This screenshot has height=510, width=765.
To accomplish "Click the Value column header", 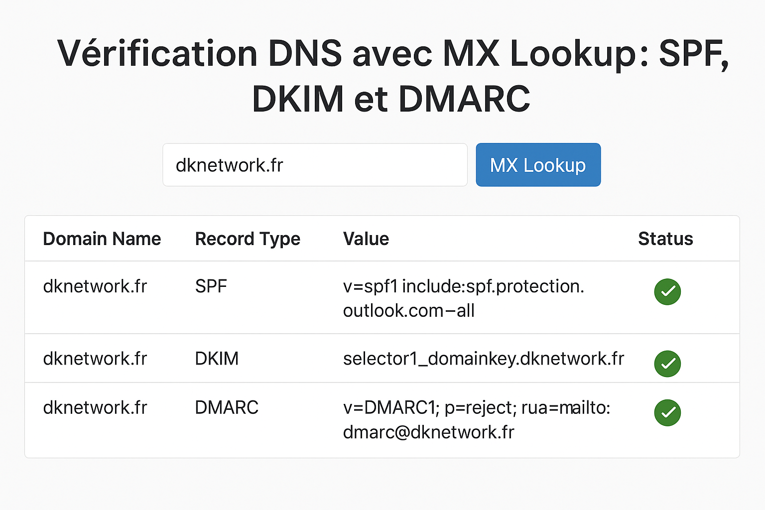I will click(366, 239).
